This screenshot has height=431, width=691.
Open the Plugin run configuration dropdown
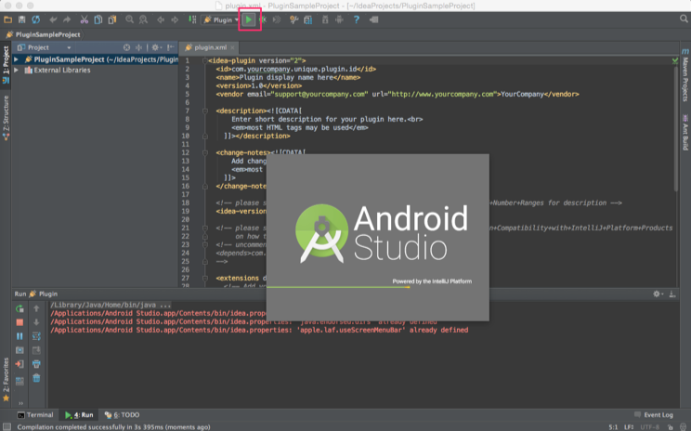tap(220, 20)
